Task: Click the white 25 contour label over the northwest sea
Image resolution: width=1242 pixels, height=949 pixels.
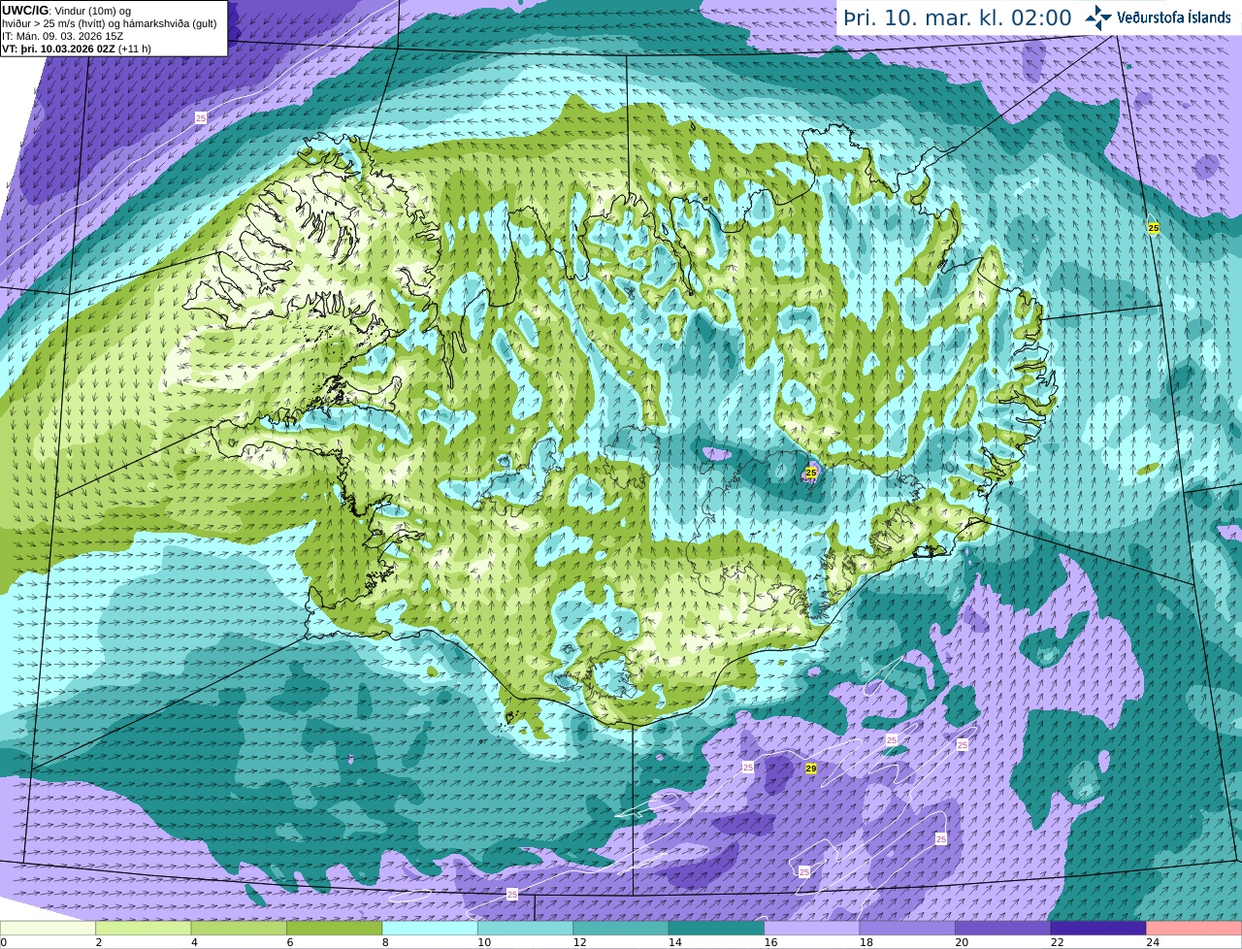Action: (x=201, y=117)
